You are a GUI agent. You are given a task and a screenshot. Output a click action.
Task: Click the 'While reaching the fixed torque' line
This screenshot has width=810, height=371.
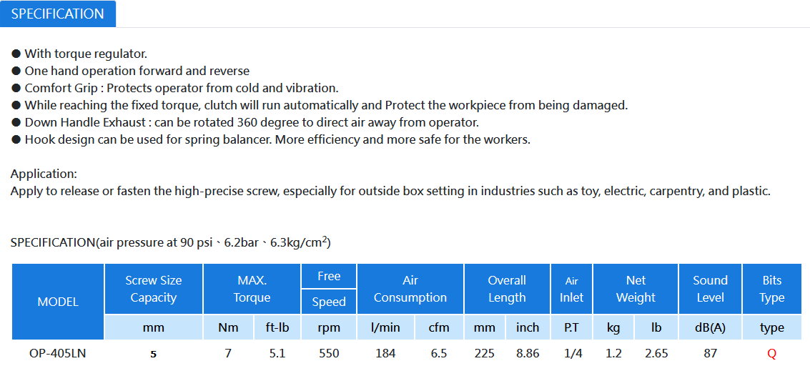click(320, 105)
